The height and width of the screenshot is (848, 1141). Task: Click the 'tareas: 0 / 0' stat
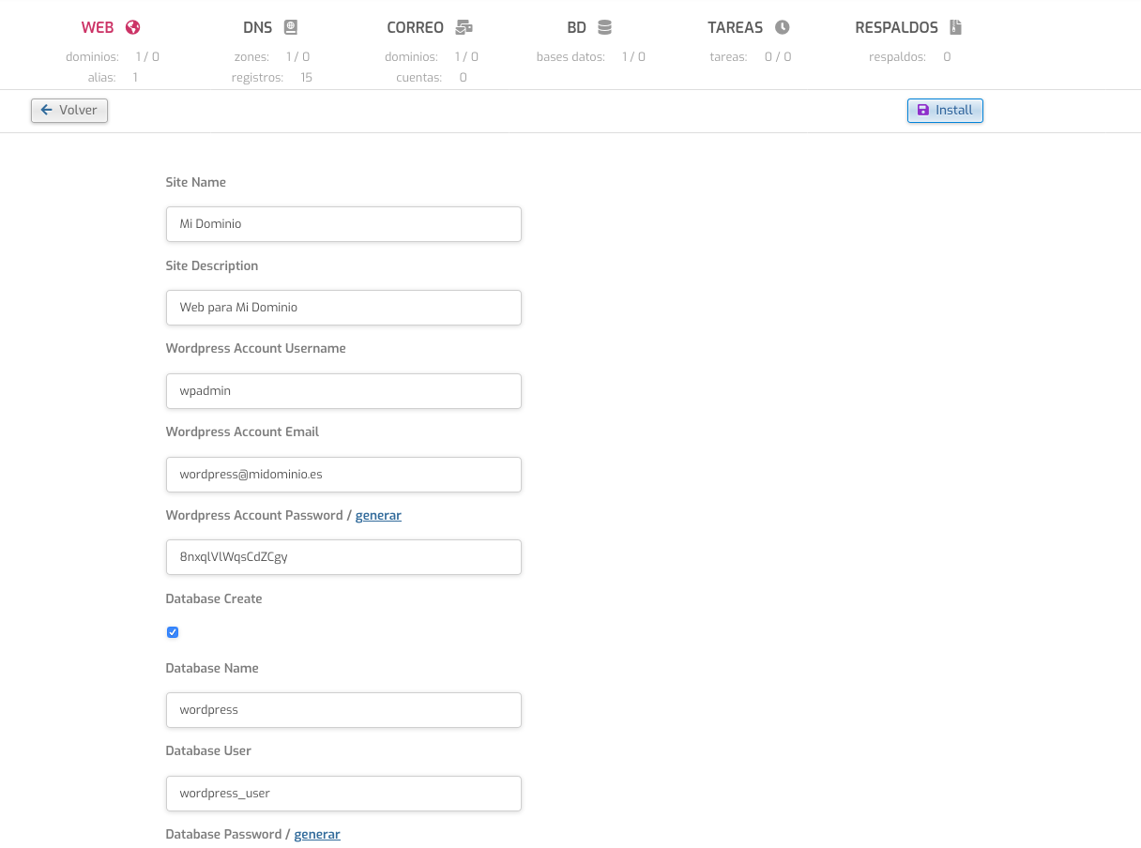coord(751,57)
